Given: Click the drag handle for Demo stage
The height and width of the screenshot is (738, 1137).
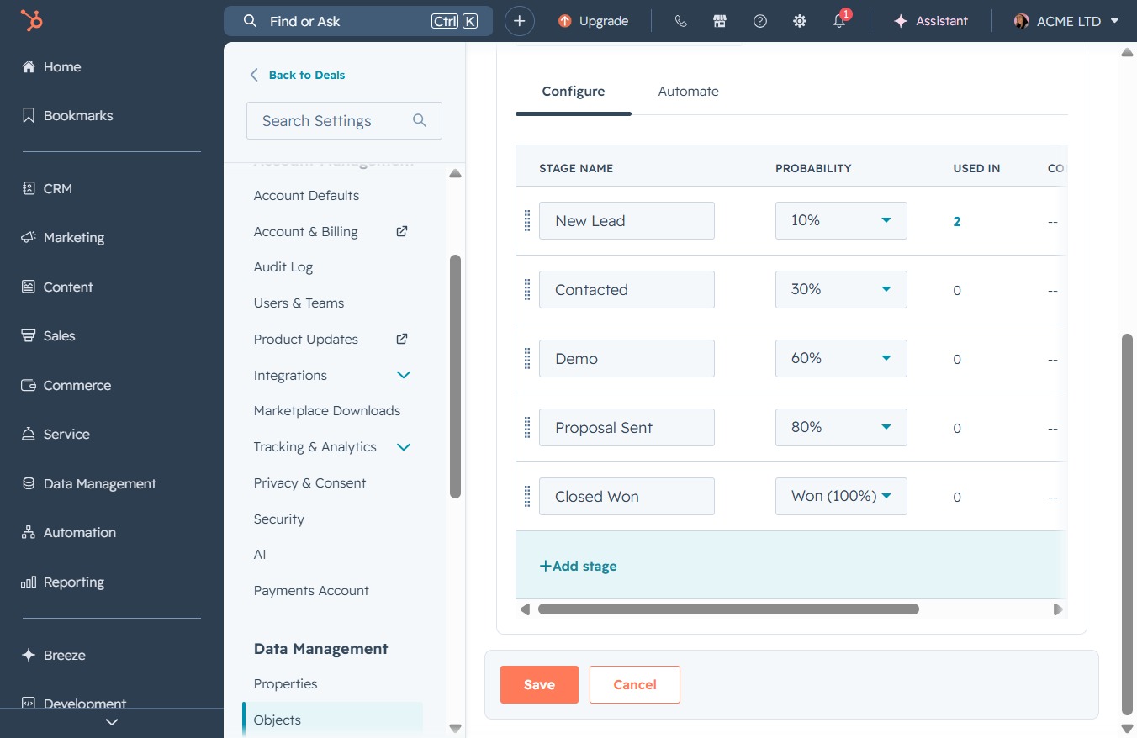Looking at the screenshot, I should 527,358.
